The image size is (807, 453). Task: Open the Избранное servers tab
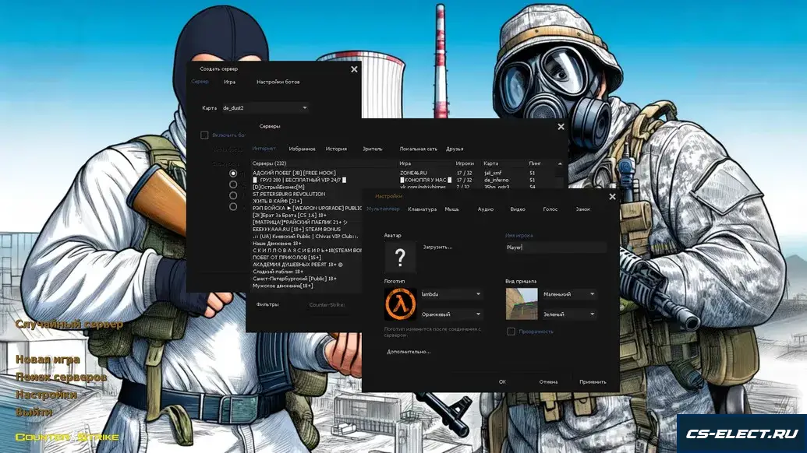[x=302, y=149]
